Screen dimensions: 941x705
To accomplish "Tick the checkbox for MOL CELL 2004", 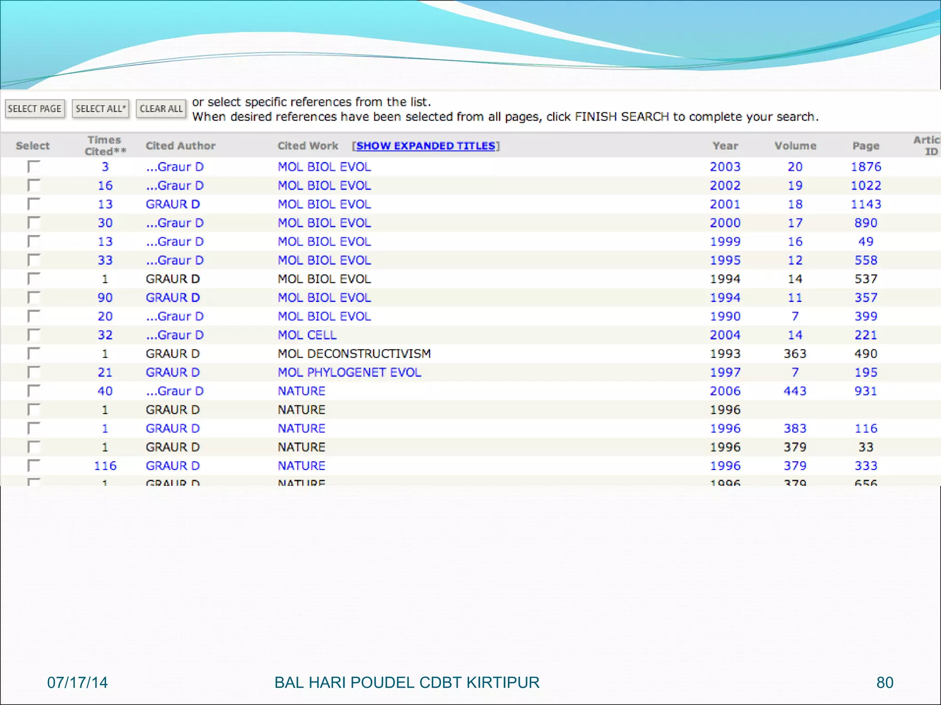I will (x=34, y=335).
